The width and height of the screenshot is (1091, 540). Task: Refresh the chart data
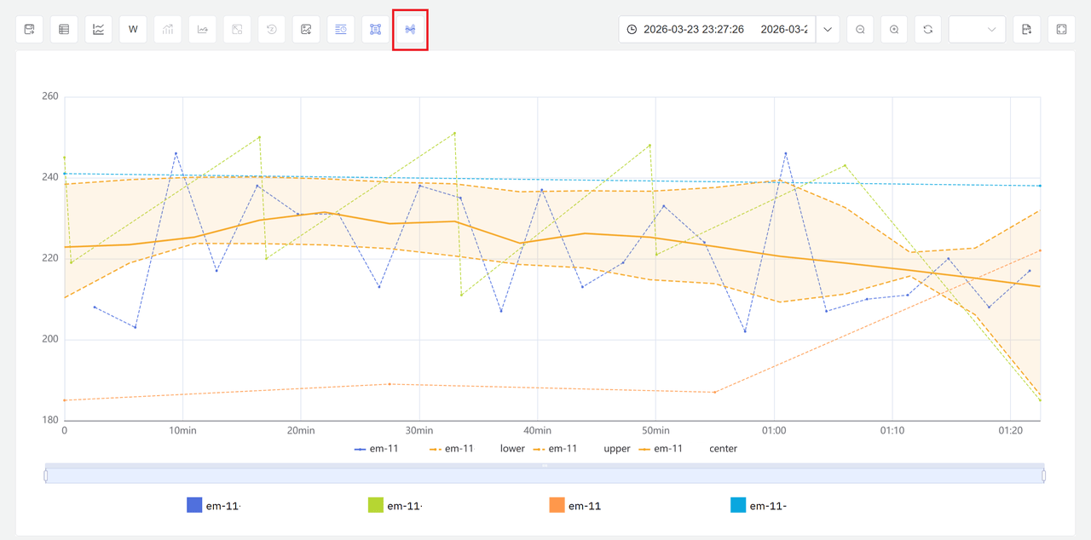928,30
